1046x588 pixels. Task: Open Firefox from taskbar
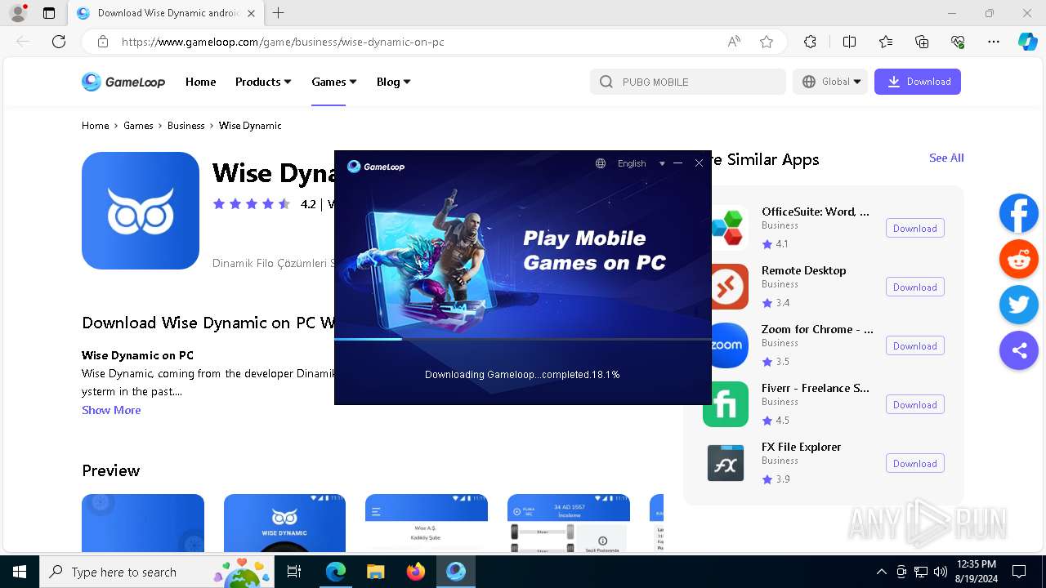pos(416,572)
